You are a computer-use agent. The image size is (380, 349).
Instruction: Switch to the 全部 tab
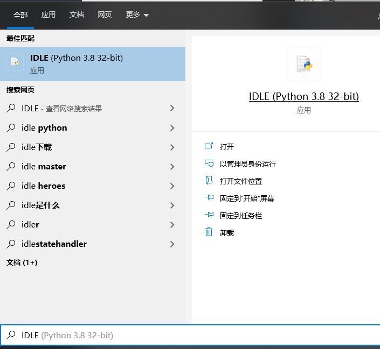coord(20,15)
